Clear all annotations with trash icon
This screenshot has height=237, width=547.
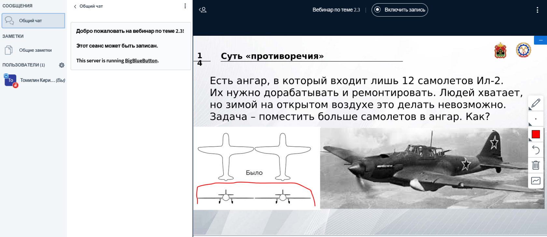point(536,165)
